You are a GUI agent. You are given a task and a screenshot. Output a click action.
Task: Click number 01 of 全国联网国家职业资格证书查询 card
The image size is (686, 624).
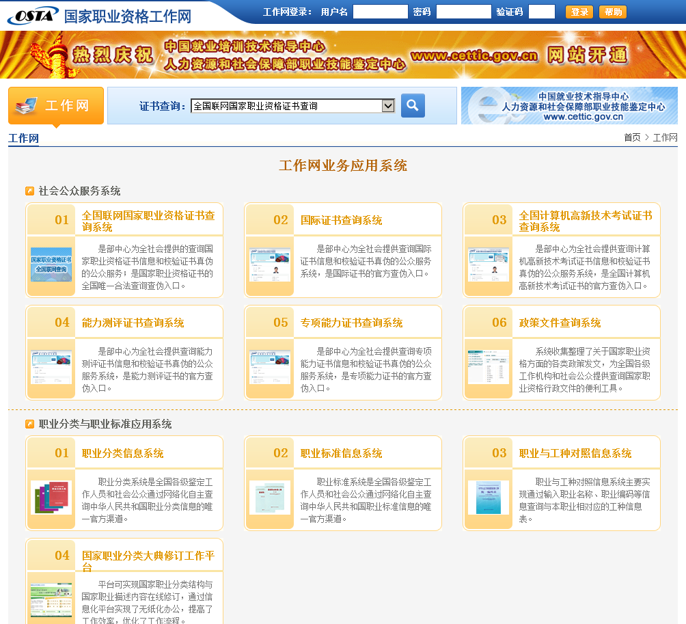61,219
